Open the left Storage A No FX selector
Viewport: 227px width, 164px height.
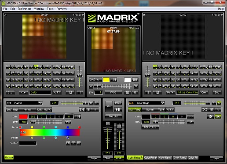tap(57, 92)
